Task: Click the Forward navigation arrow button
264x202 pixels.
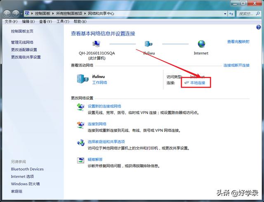Action: coord(16,14)
